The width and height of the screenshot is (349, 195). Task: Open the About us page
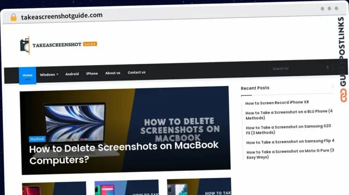[113, 73]
